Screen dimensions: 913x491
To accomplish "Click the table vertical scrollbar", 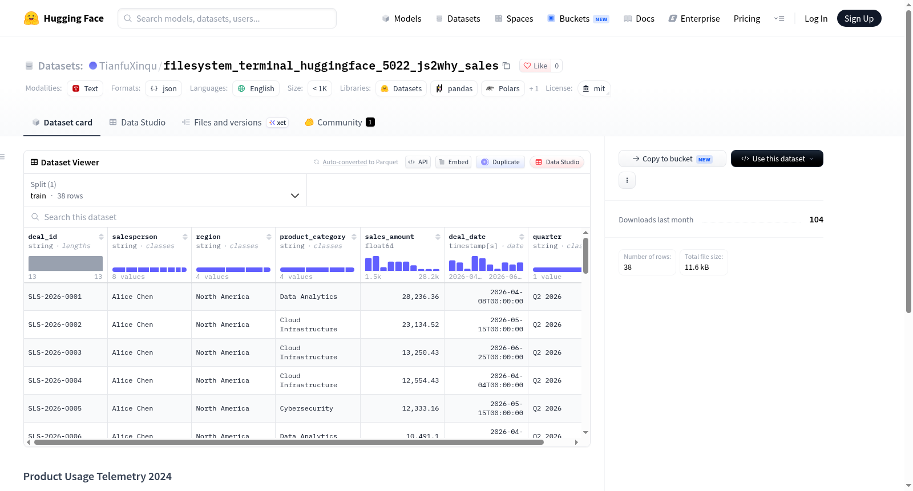I will 585,255.
